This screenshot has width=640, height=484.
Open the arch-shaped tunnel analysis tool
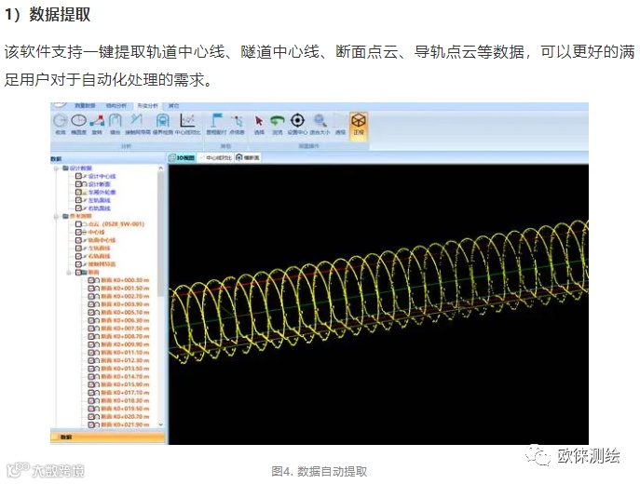[116, 124]
